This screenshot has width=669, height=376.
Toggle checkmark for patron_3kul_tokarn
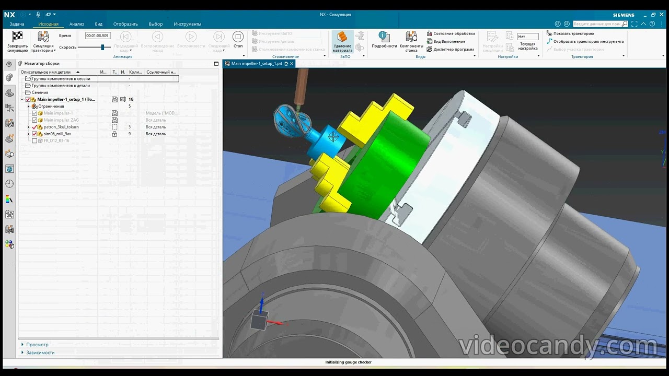pos(34,127)
